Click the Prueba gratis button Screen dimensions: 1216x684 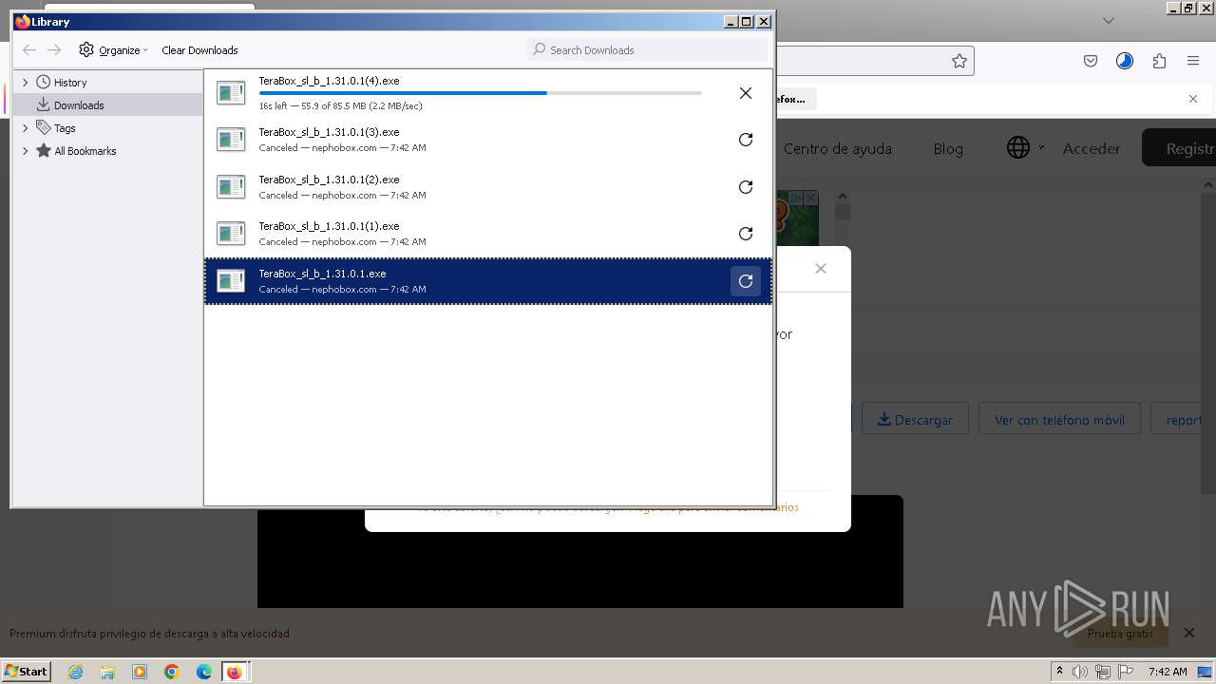1120,633
